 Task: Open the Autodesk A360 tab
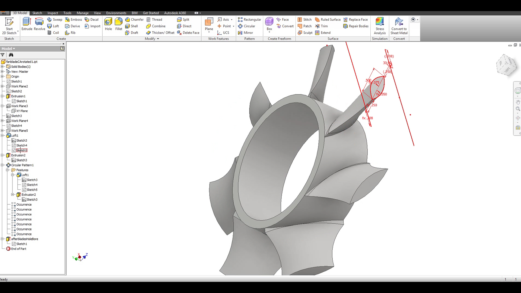click(x=175, y=13)
